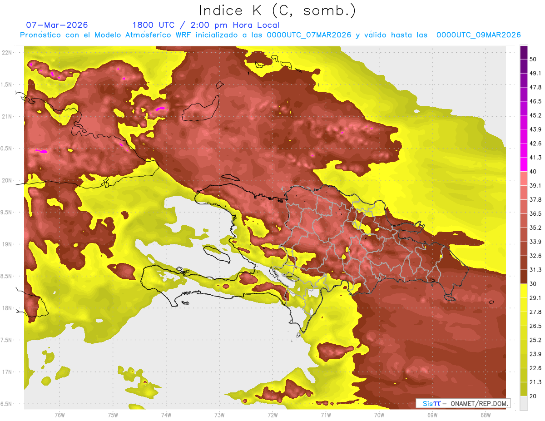
Task: Click the dark purple colorbar band above 50
Action: (x=524, y=52)
